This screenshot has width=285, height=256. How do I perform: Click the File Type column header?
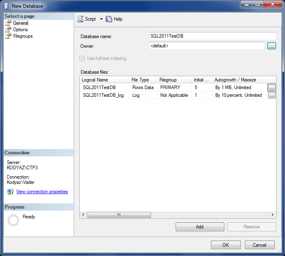click(143, 80)
